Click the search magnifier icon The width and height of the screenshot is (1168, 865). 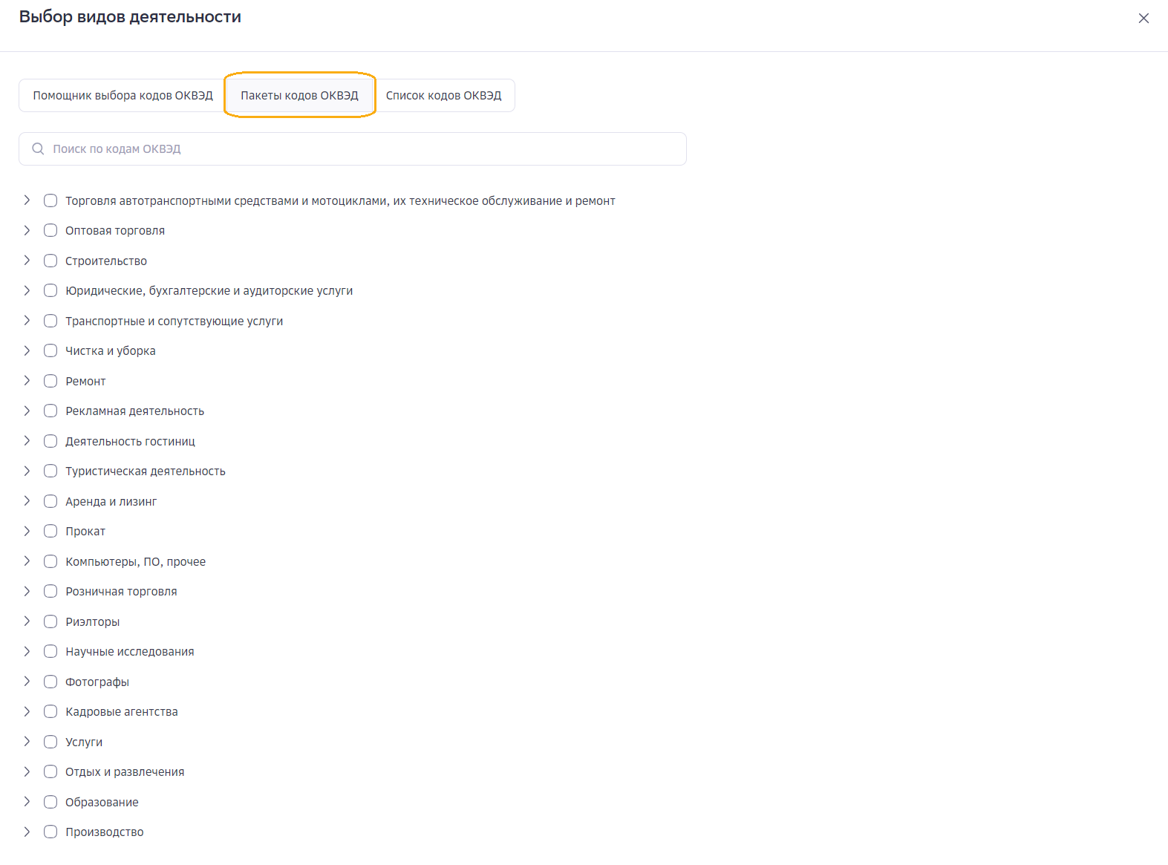tap(38, 149)
